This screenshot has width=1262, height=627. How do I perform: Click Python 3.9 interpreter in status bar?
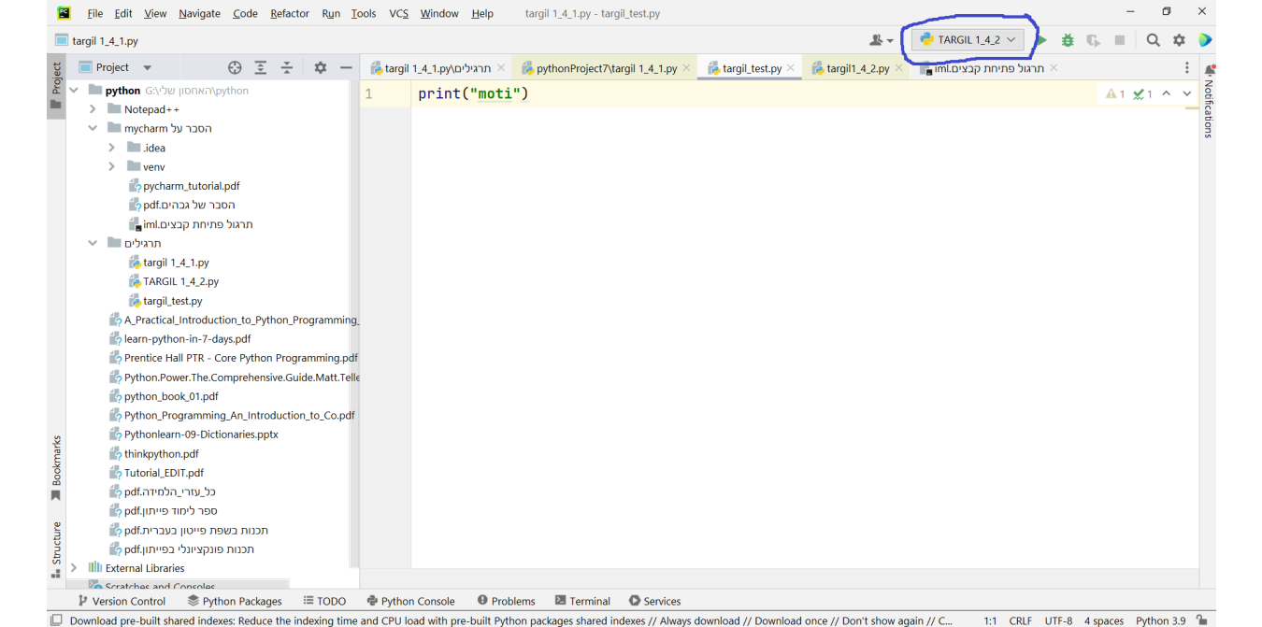click(x=1160, y=620)
